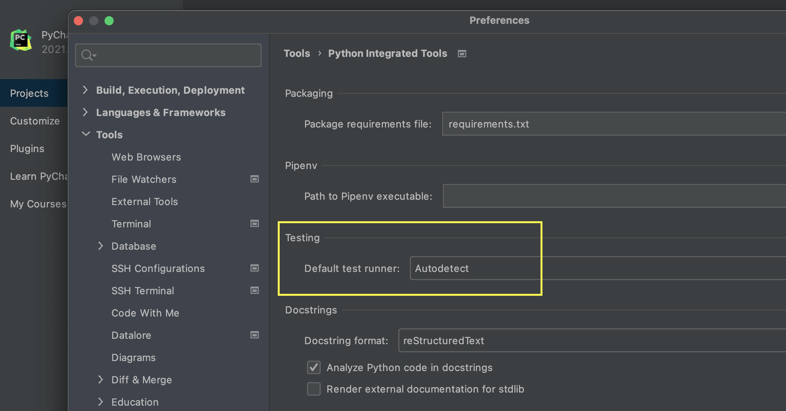
Task: Select Datalore settings page
Action: coord(131,335)
